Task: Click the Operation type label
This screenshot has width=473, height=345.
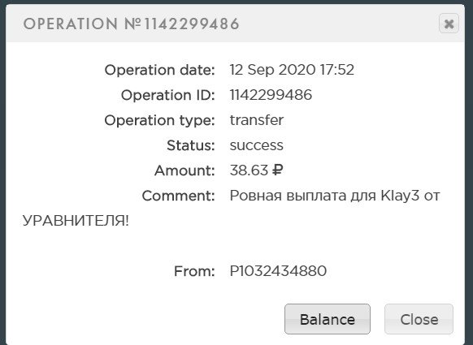Action: [159, 120]
